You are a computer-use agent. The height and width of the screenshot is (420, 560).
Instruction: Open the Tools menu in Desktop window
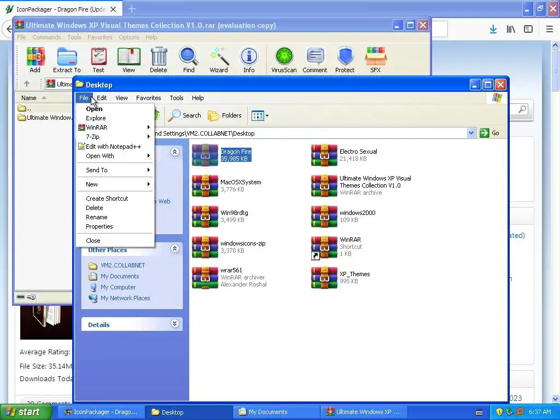[177, 98]
